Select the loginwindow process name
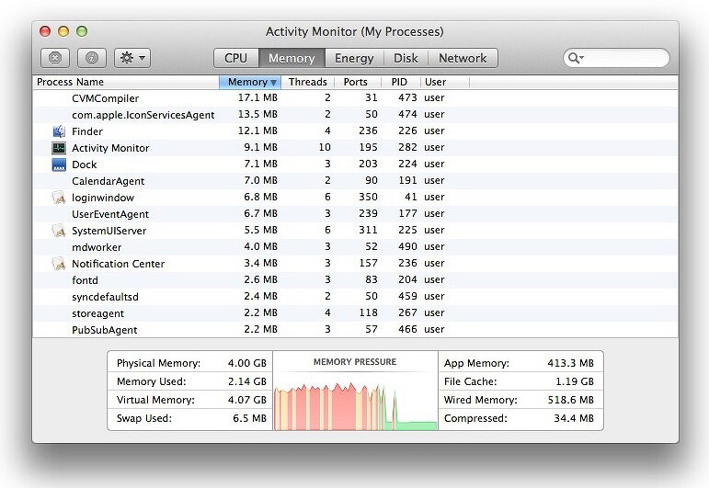 click(103, 198)
